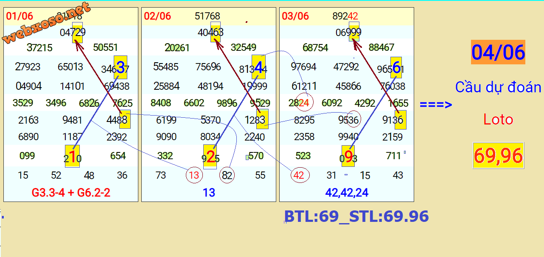Click the red Loto label
The width and height of the screenshot is (544, 257).
pos(498,120)
